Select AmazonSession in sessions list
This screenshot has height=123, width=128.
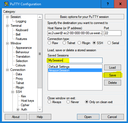pos(75,70)
